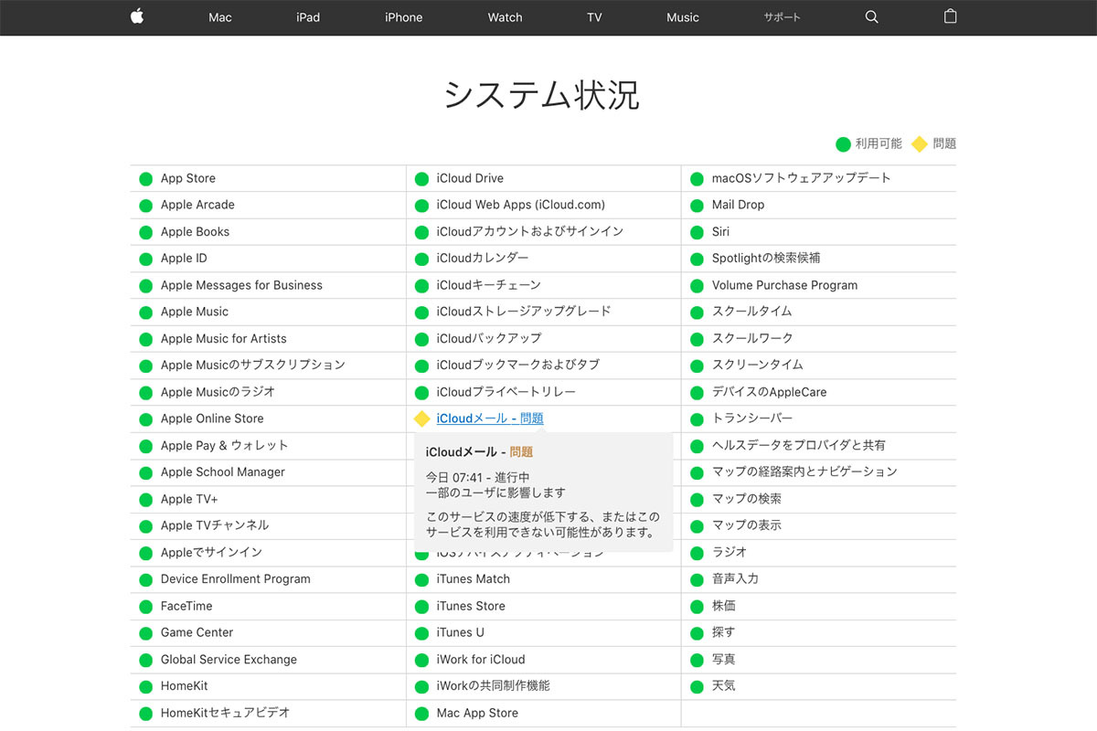
Task: Click the macOSソフトウェアアップデート entry
Action: pyautogui.click(x=802, y=178)
